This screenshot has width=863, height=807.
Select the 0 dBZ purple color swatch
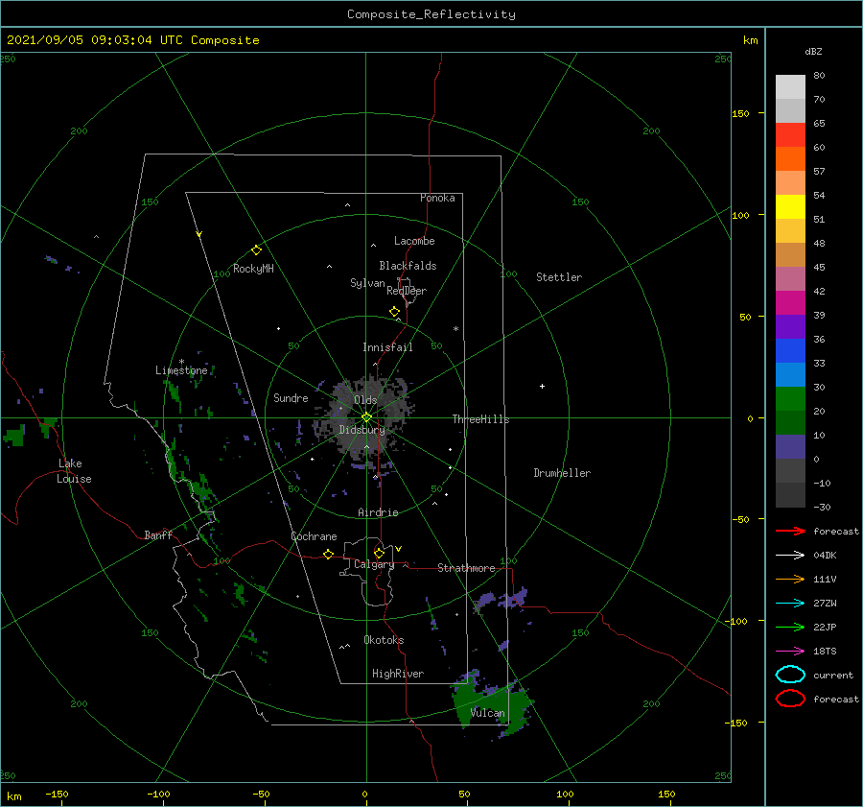coord(790,446)
